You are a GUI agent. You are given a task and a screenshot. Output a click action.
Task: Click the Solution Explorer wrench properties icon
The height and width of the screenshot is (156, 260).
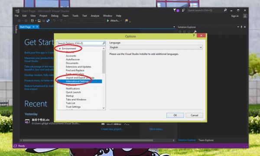click(195, 32)
